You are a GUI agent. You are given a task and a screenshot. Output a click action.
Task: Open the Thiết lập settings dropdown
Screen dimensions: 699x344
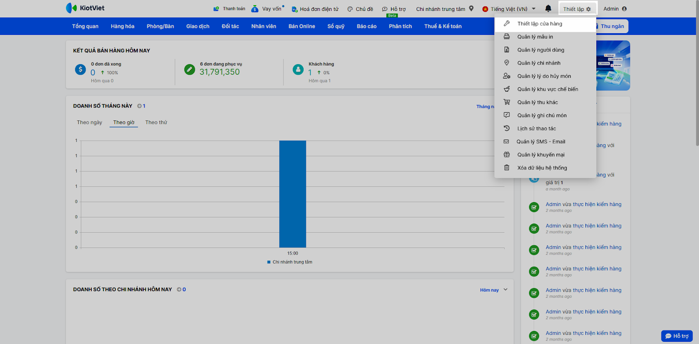pos(577,9)
